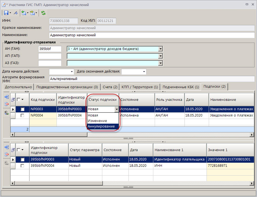Click delete-row icon beside upper subscriptions grid
This screenshot has height=197, width=257.
(7, 104)
